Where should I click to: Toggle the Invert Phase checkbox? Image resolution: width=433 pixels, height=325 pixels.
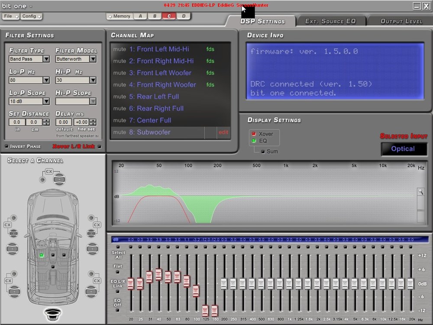[6, 146]
